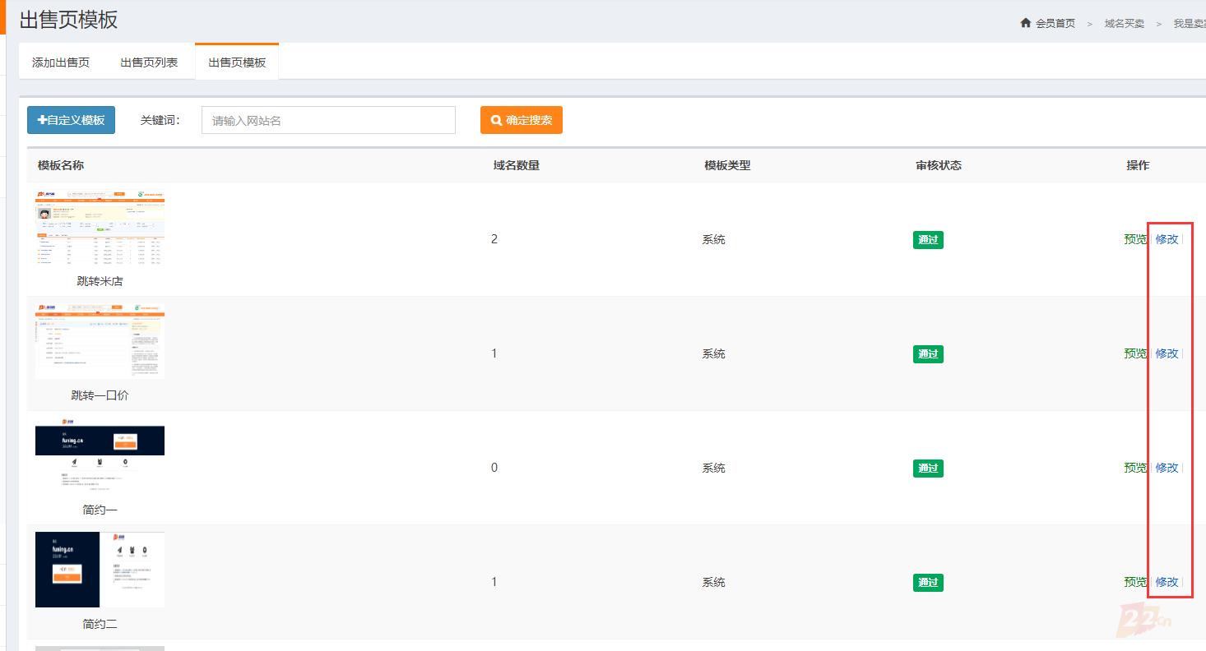Click 修改 for the 跳转米店 template
This screenshot has width=1206, height=651.
pyautogui.click(x=1167, y=239)
